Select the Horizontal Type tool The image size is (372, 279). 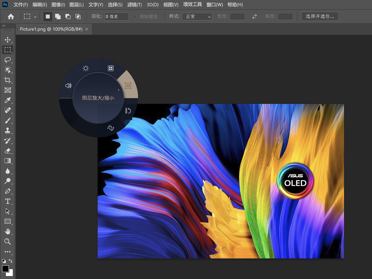point(7,201)
